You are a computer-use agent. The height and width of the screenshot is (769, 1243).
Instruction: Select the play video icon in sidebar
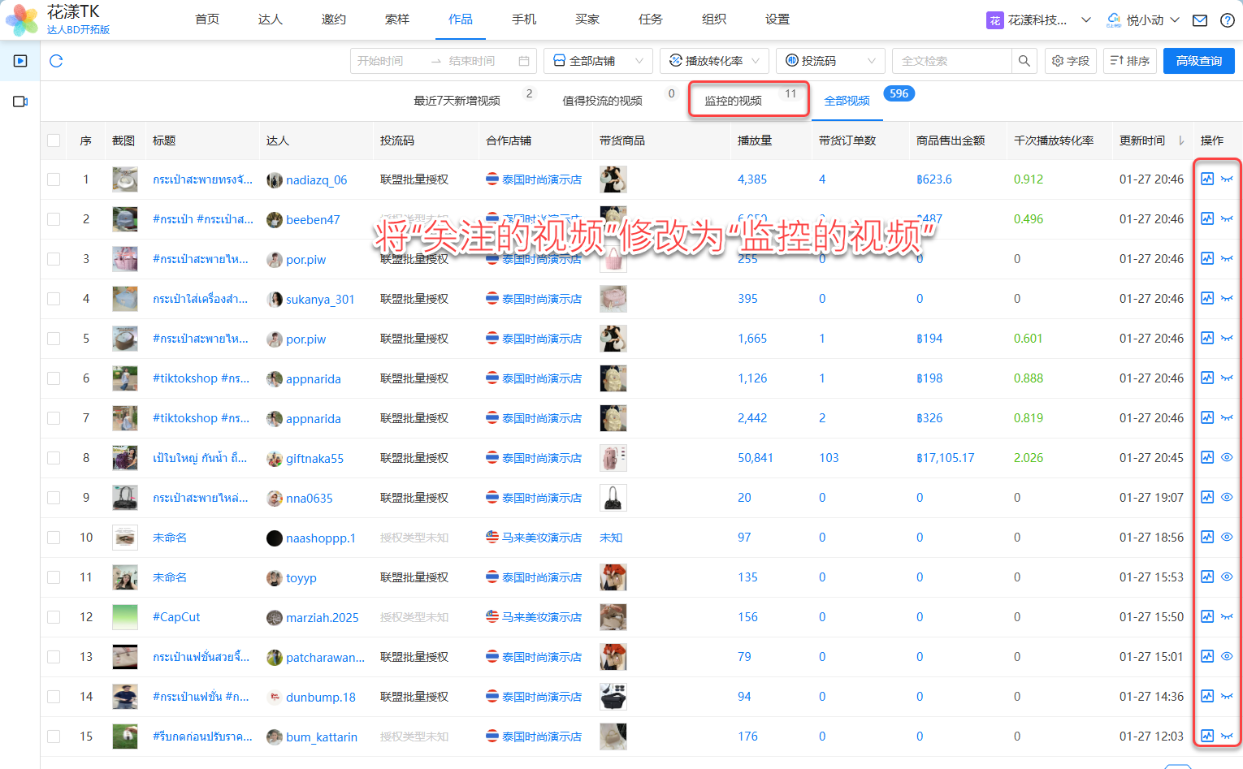pos(20,61)
